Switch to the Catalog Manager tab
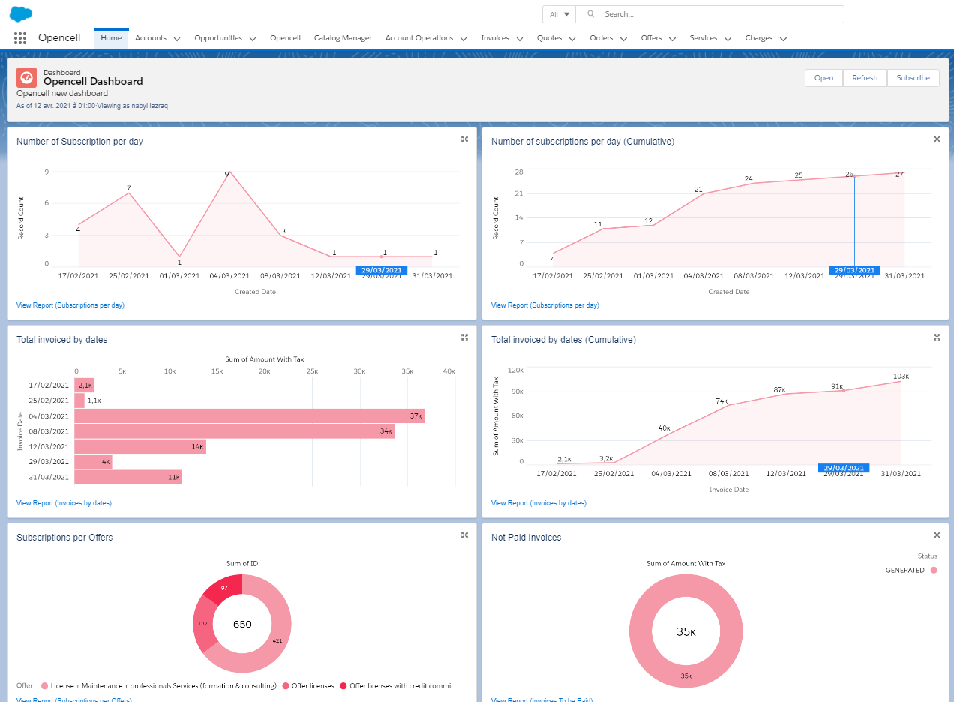This screenshot has height=702, width=954. (x=343, y=38)
